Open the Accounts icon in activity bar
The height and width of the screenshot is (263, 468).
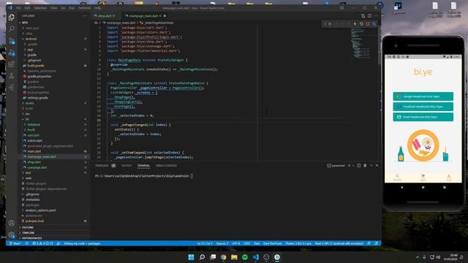tap(12, 223)
